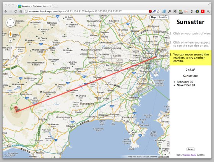The image size is (214, 162).
Task: Click the 248.8° bearing value
Action: coord(191,70)
